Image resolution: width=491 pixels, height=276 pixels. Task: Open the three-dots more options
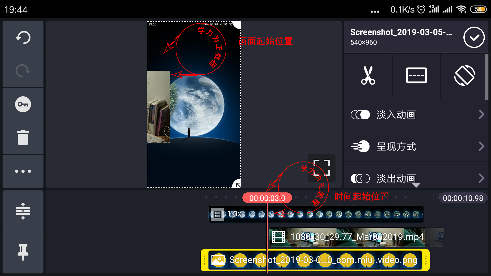(x=23, y=171)
